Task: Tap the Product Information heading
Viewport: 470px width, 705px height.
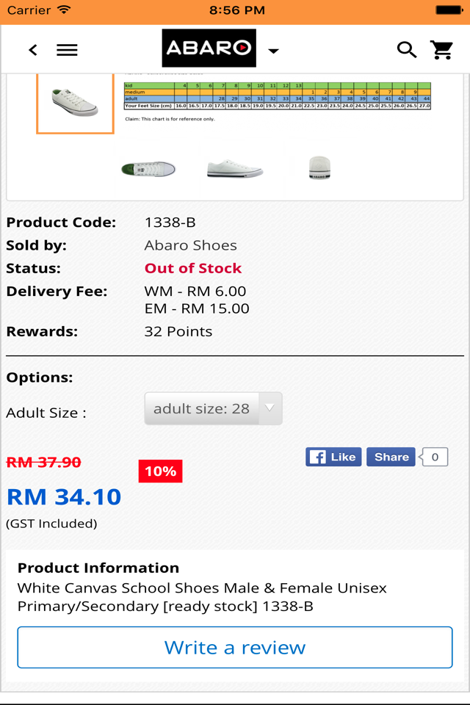Action: (x=98, y=568)
